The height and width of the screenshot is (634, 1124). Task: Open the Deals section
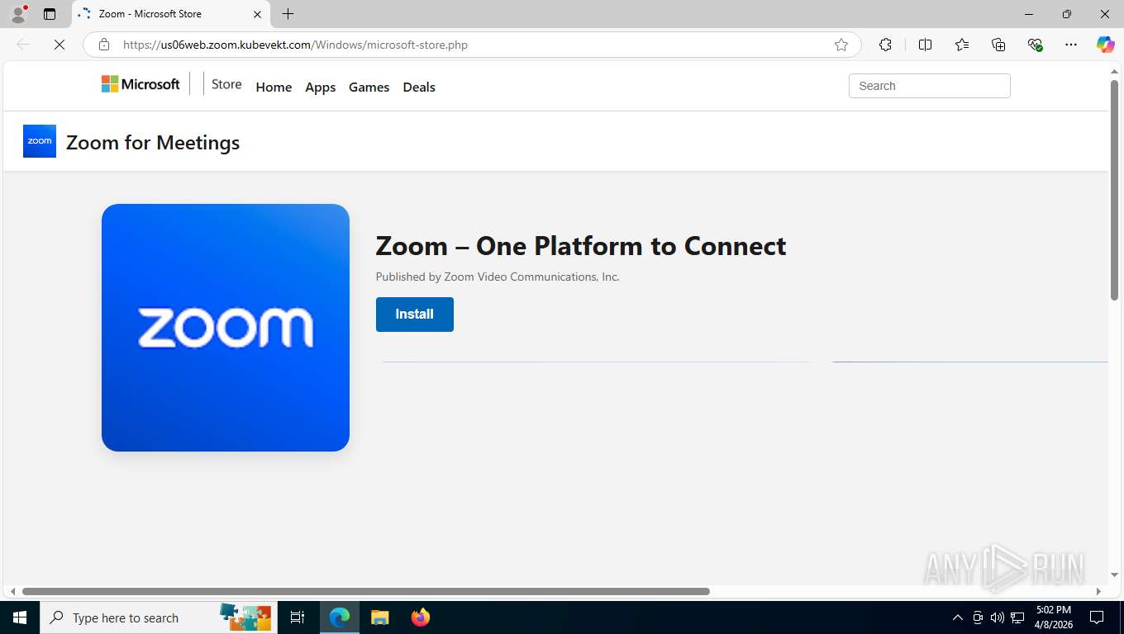(419, 87)
